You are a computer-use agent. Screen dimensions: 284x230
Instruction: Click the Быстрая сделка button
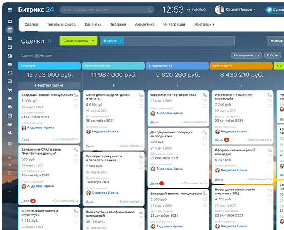coord(49,85)
